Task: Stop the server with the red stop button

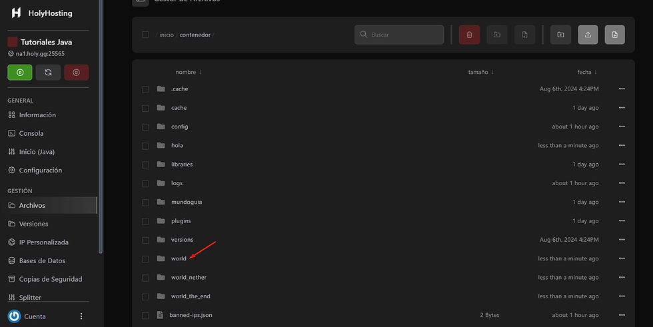Action: tap(76, 73)
